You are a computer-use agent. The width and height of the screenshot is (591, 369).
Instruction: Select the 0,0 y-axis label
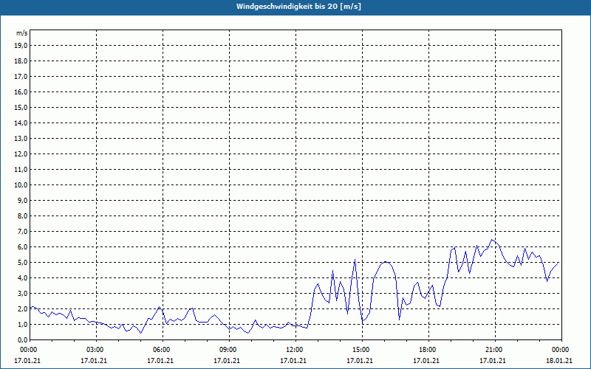click(22, 339)
